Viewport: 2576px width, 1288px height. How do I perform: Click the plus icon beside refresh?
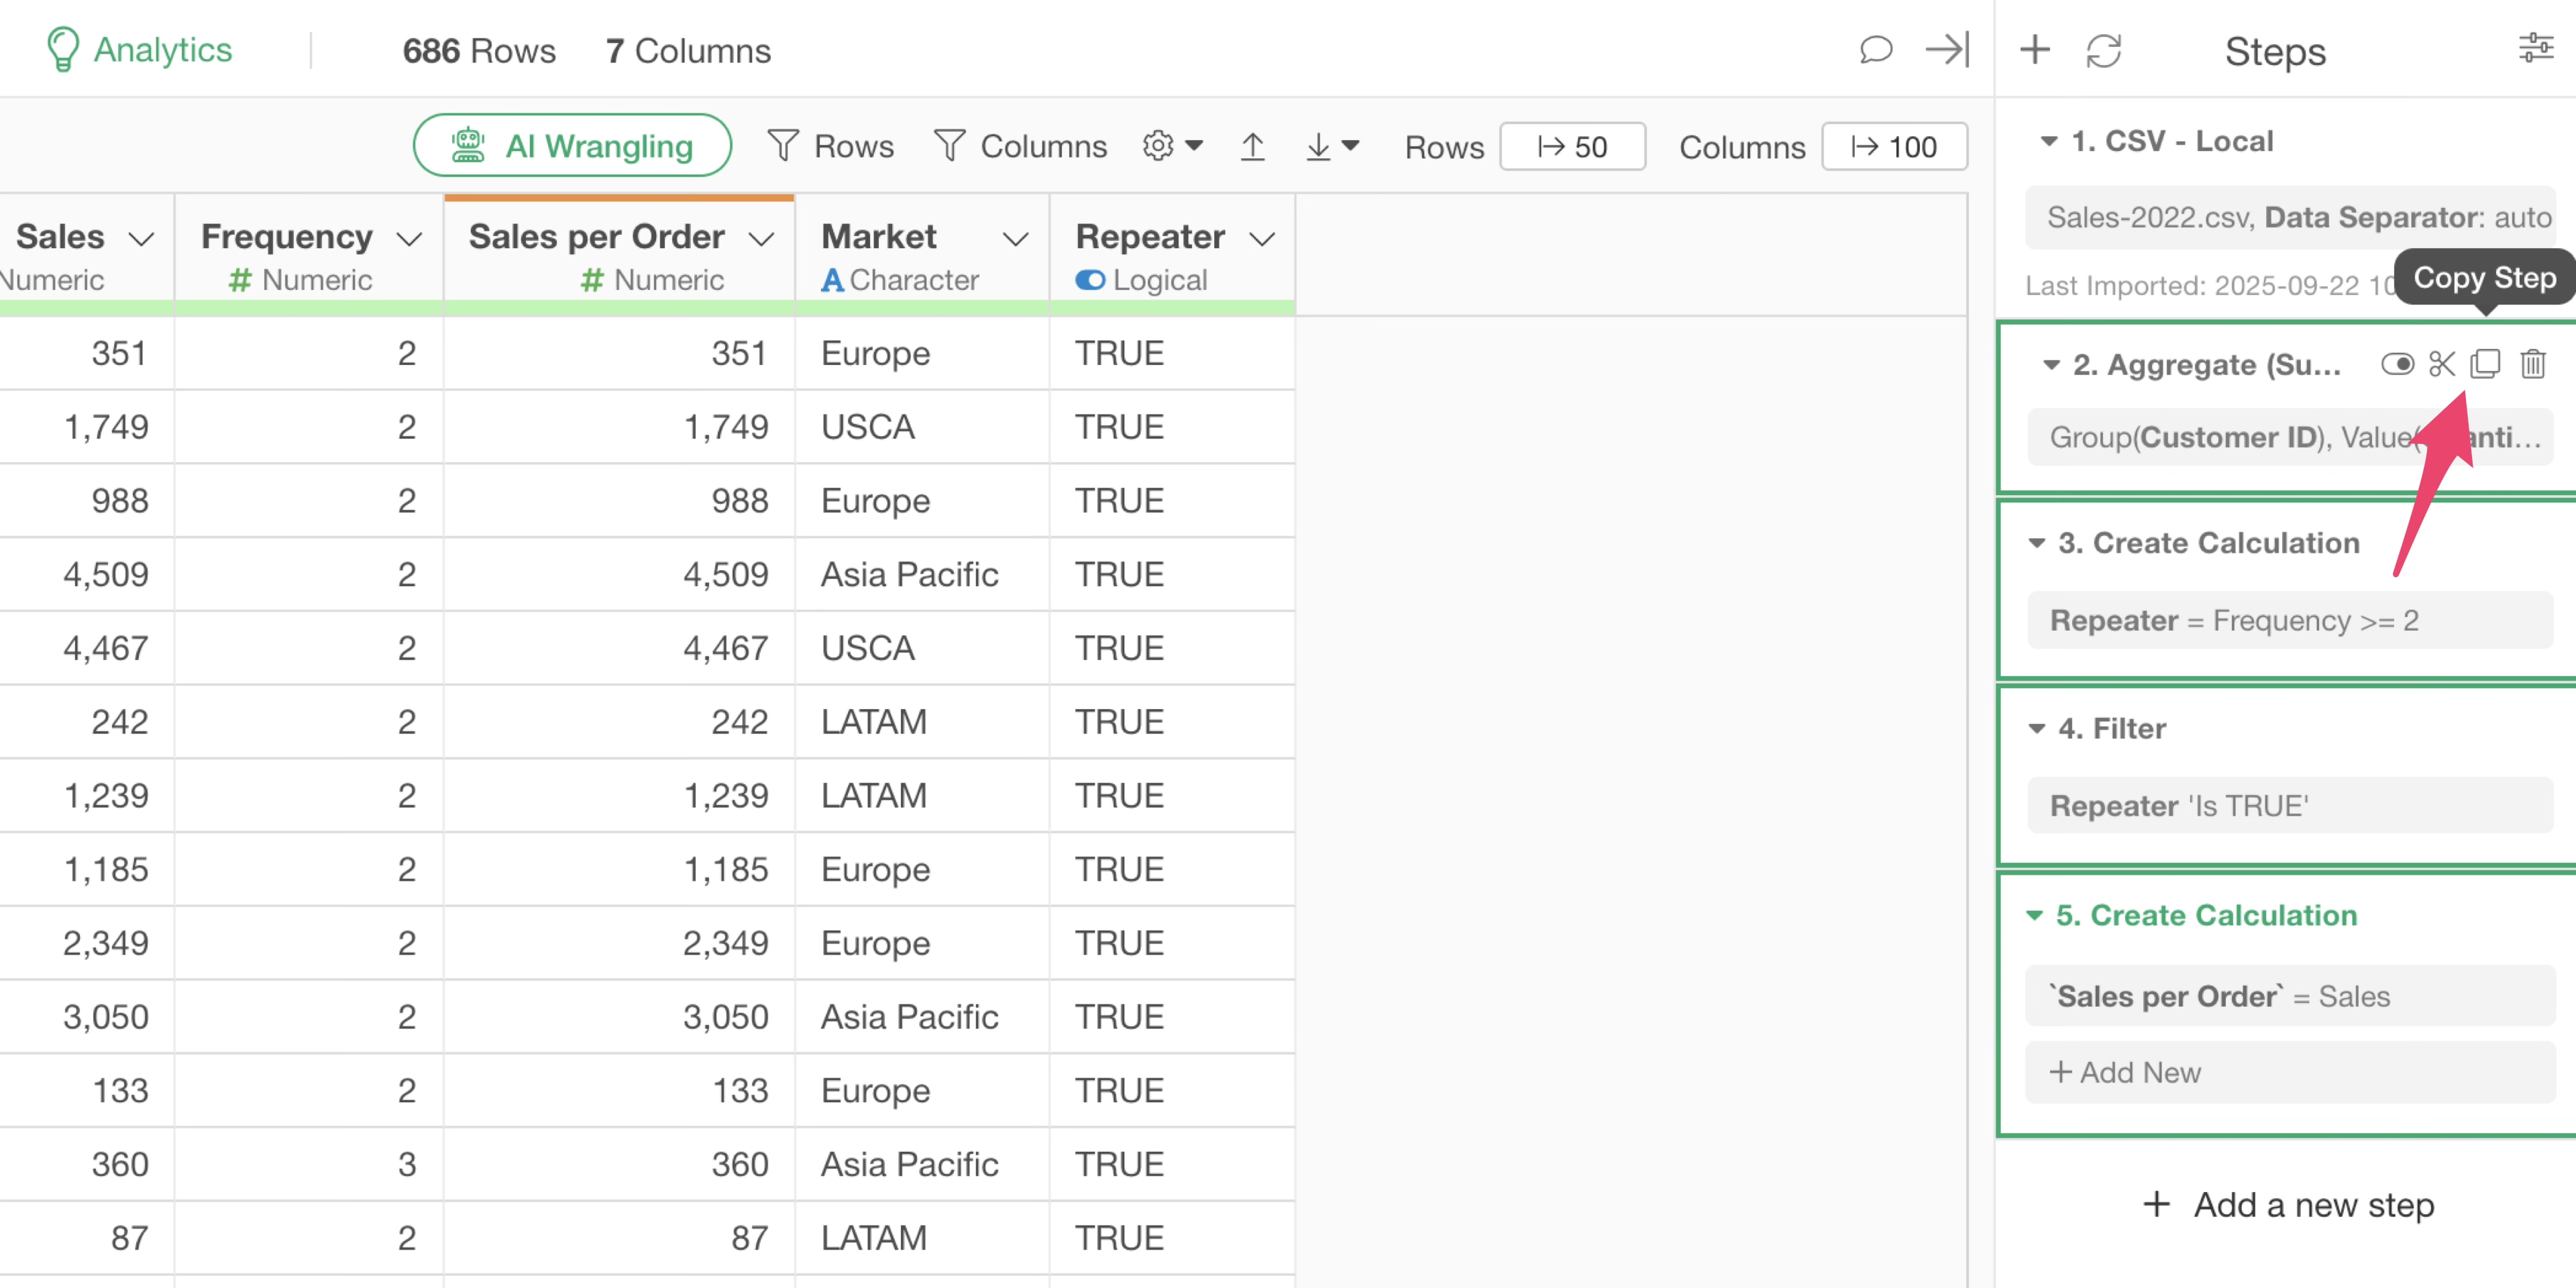coord(2034,50)
